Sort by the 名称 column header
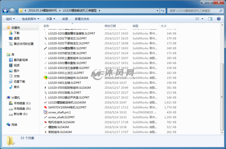 (x=46, y=26)
